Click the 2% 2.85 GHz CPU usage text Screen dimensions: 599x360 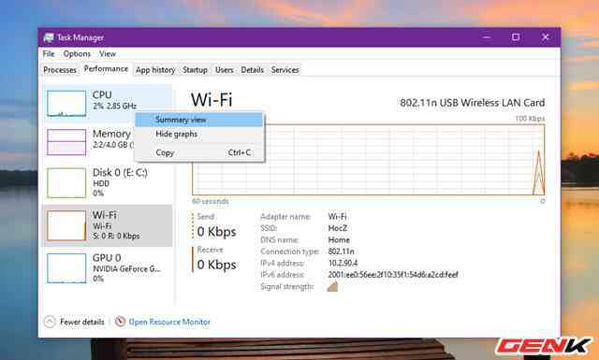[x=114, y=106]
